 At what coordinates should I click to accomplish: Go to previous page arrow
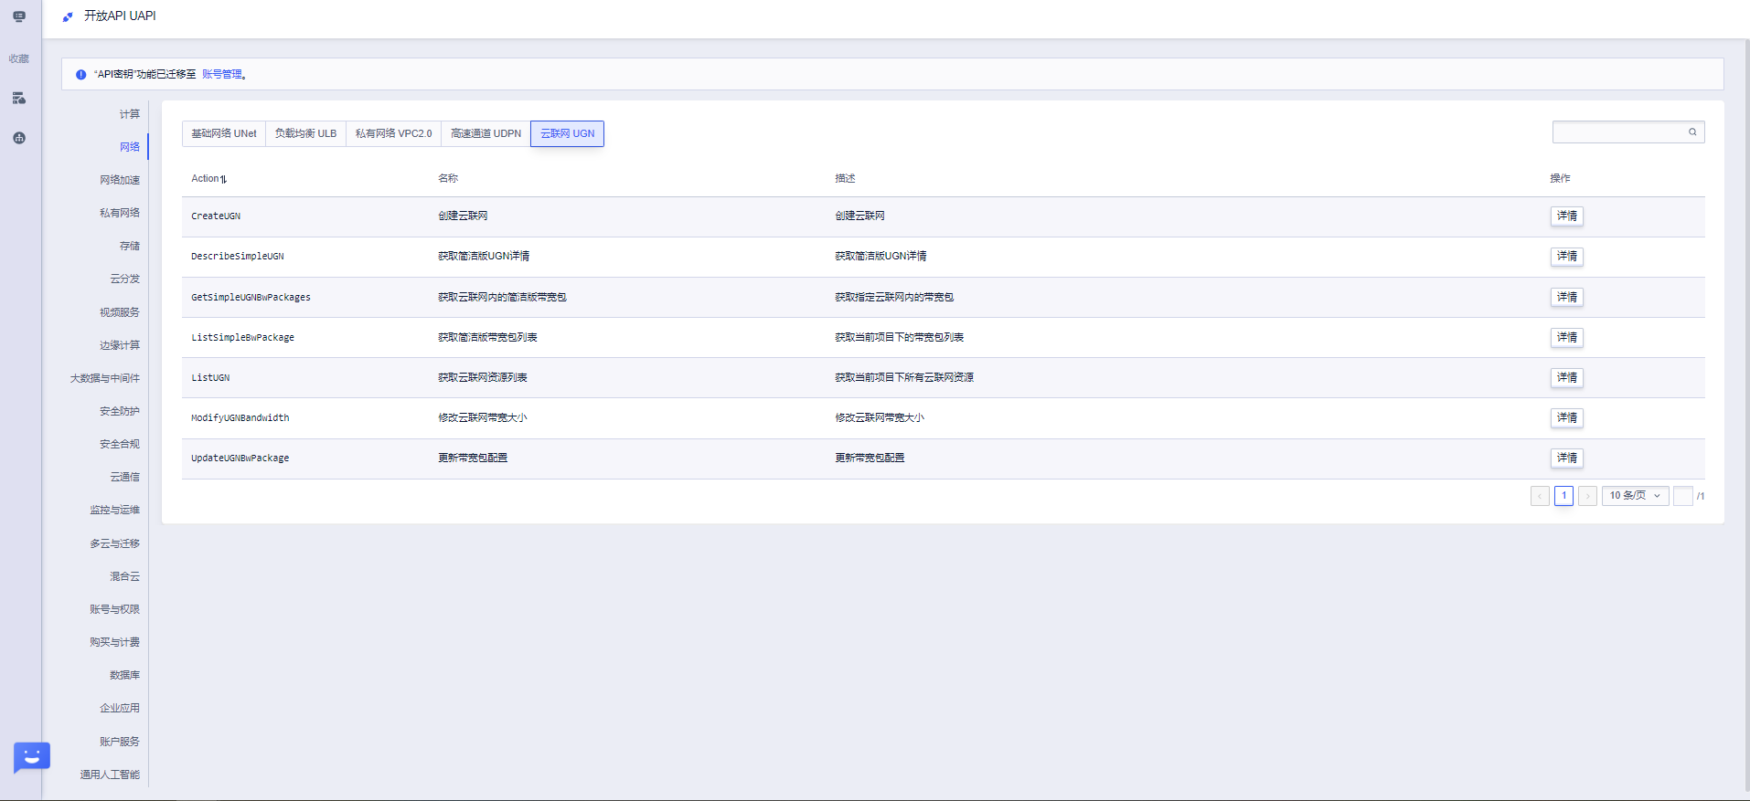[1540, 496]
